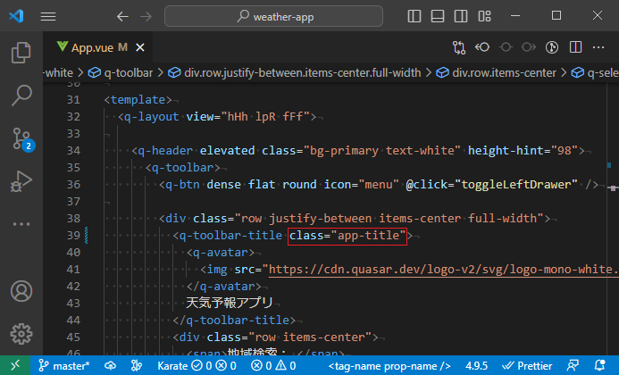Screen dimensions: 619x375
Task: Click the master* branch in status bar
Action: 64,366
